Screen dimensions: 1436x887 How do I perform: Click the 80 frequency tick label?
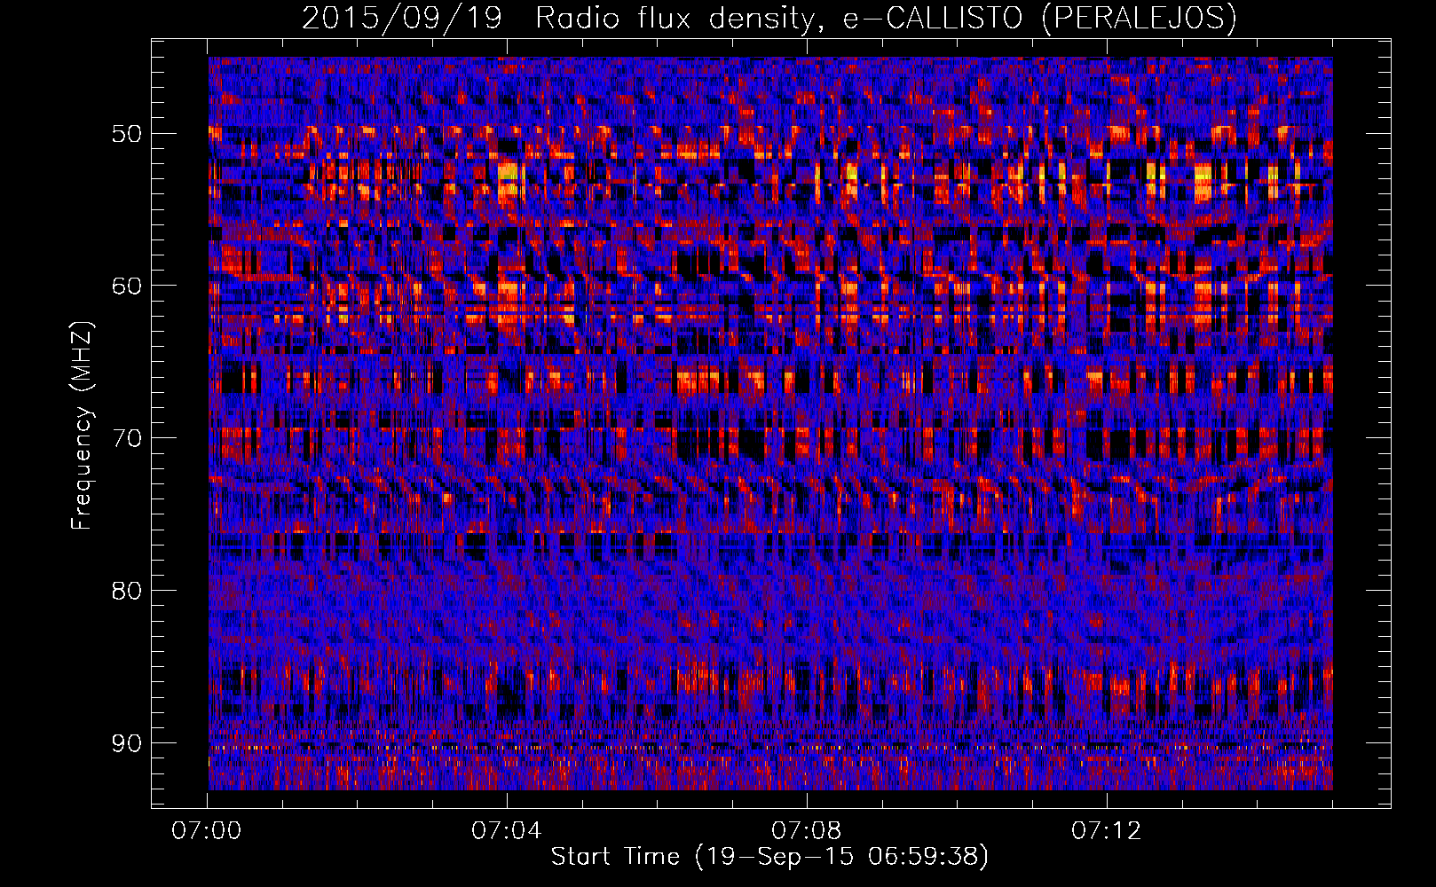click(127, 591)
